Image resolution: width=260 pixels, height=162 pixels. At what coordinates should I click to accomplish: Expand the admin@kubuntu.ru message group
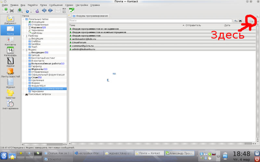point(71,49)
